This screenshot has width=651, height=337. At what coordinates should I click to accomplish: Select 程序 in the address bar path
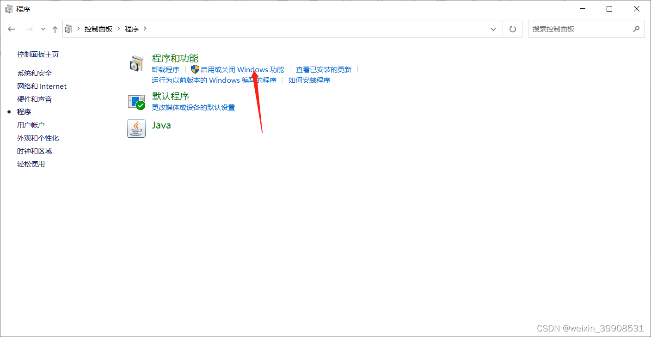[x=132, y=29]
